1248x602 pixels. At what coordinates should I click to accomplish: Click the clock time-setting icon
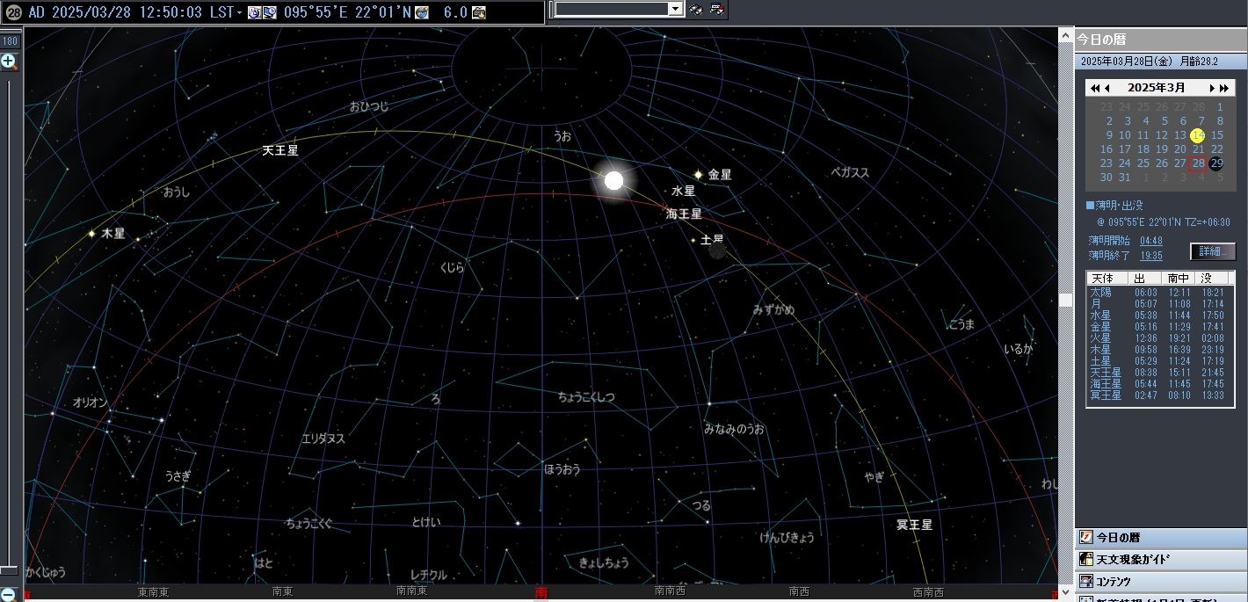[x=253, y=12]
